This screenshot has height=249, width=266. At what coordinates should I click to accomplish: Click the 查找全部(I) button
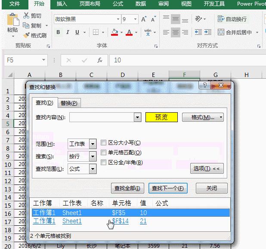coord(127,188)
